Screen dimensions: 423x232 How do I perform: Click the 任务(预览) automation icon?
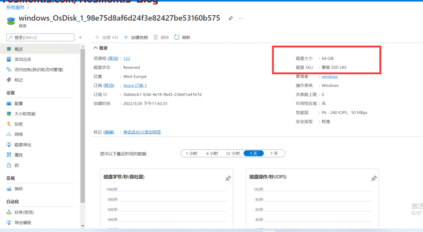tap(9, 212)
